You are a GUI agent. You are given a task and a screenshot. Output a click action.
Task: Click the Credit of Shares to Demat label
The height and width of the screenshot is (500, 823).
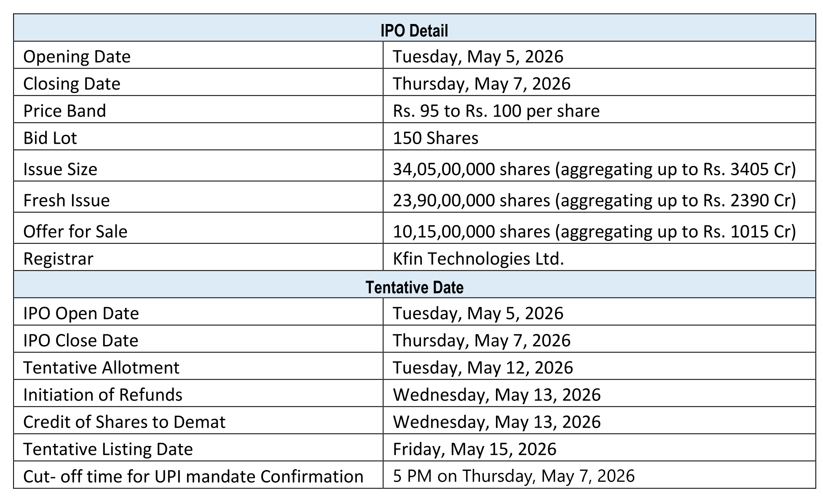tap(124, 422)
